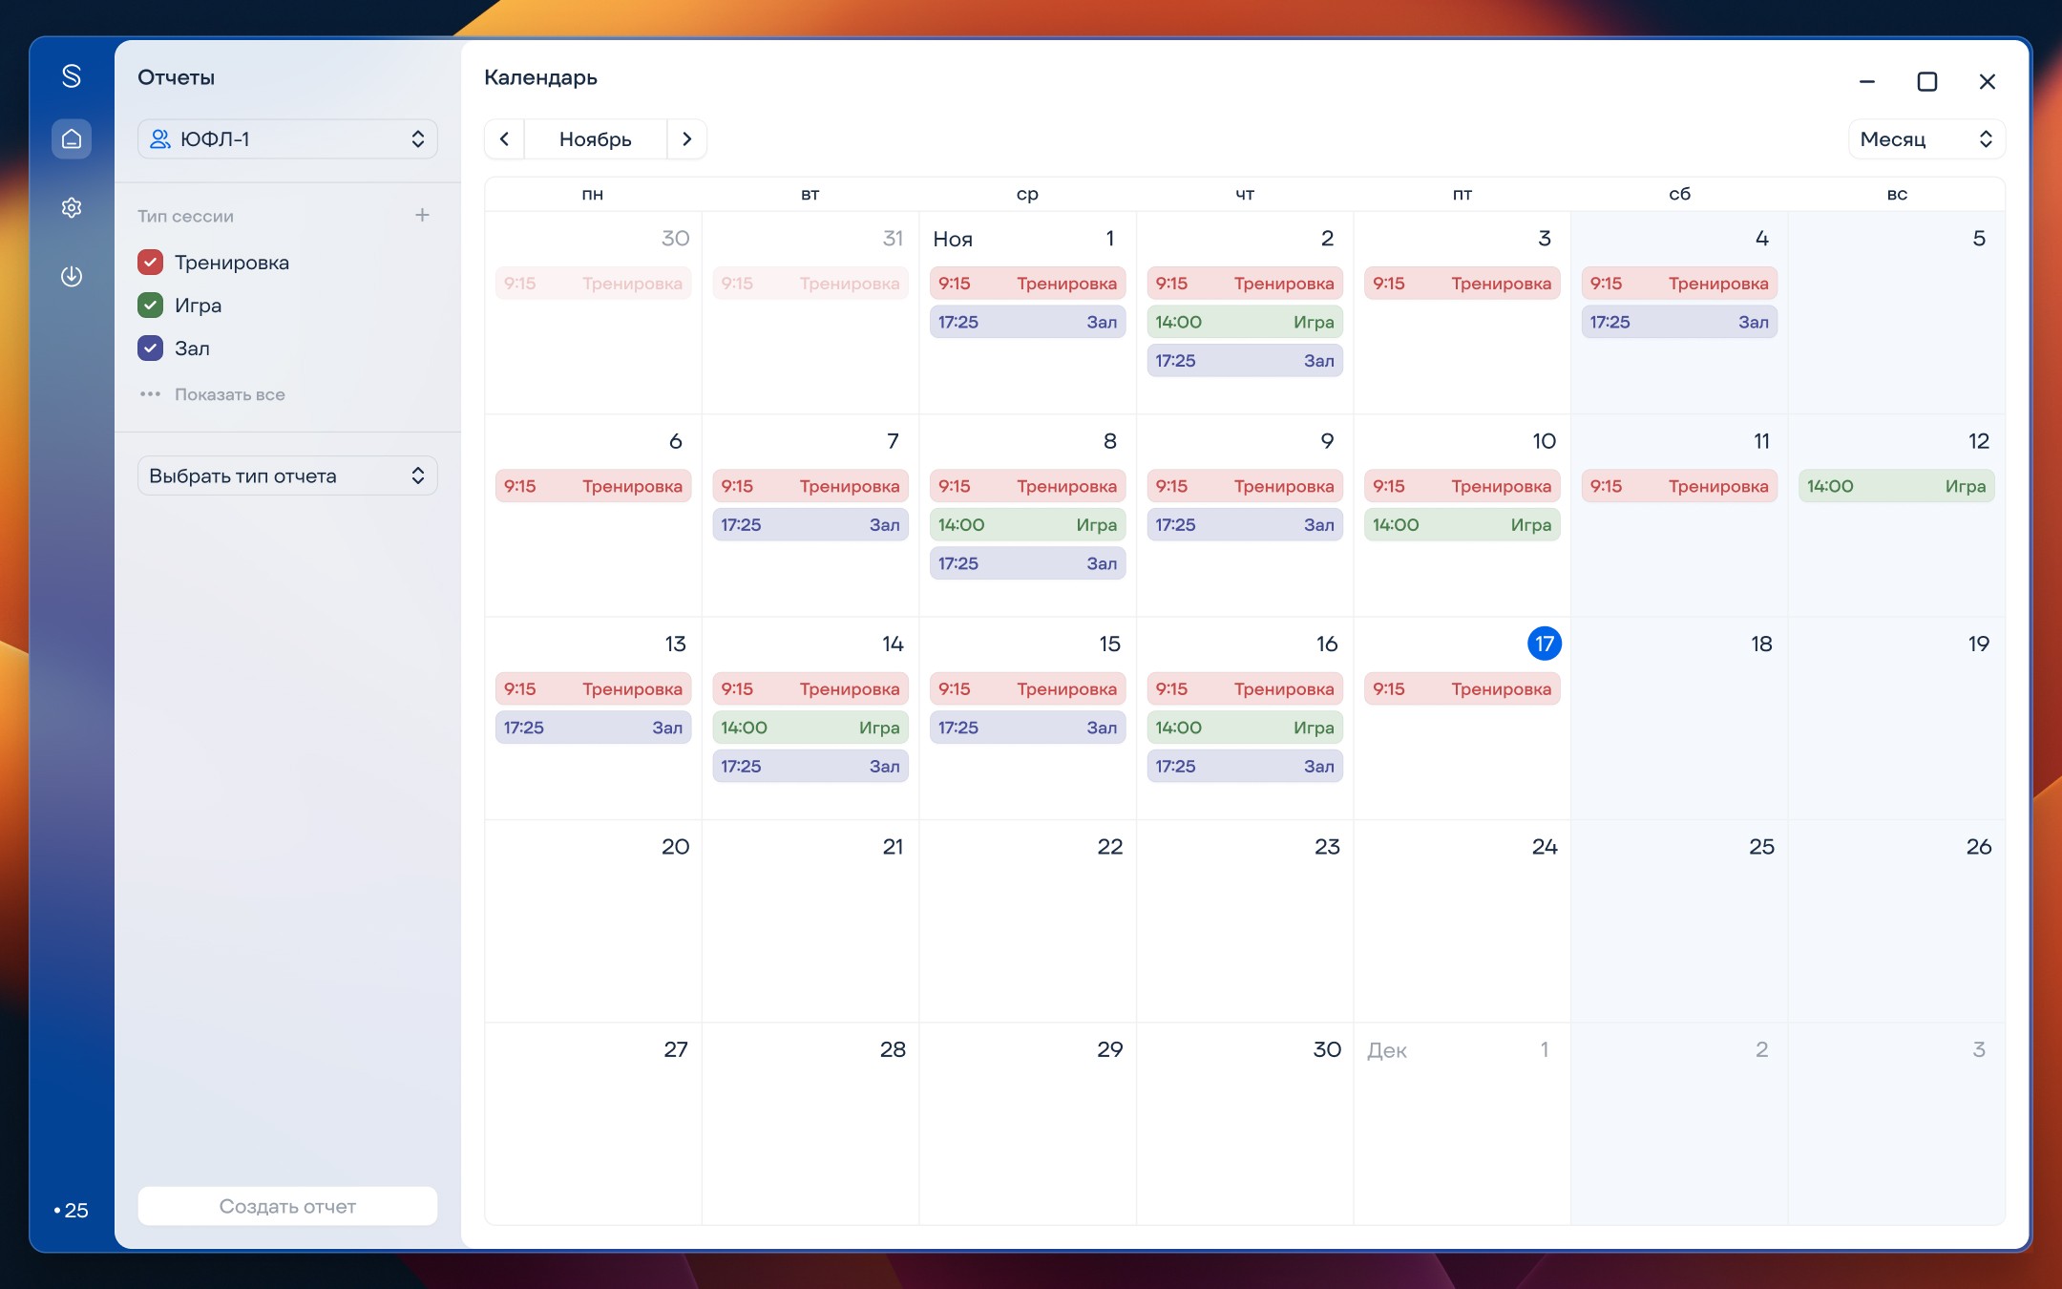Screen dimensions: 2062x1289
Task: Select the date cell for November 20
Action: 593,921
